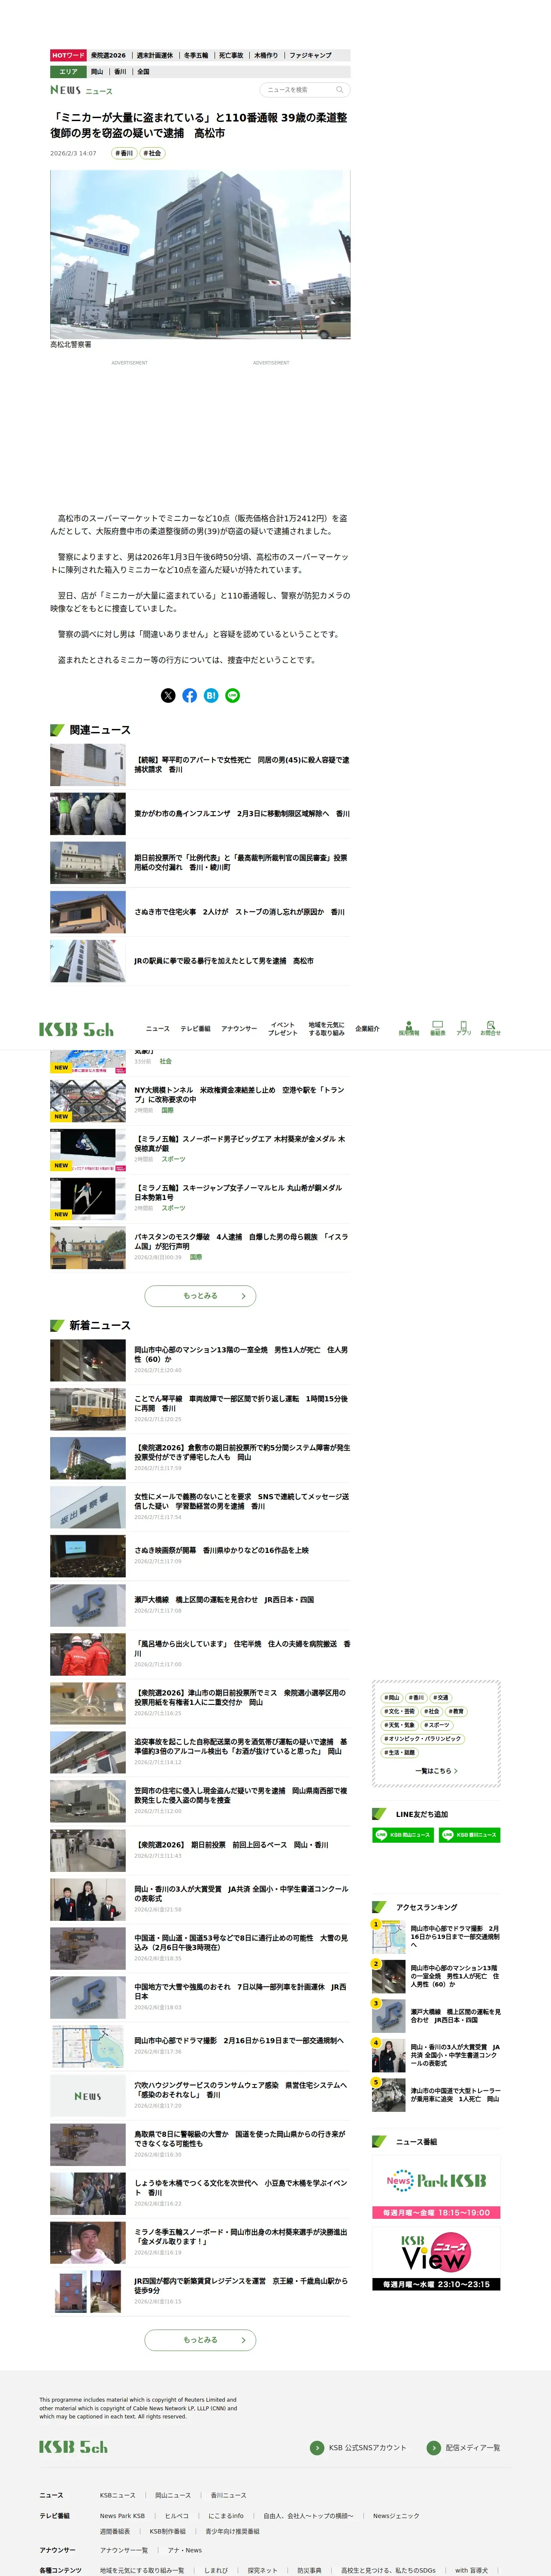Filter by 岡山 in the エリア row
Screen dimensions: 551x2576
[97, 72]
